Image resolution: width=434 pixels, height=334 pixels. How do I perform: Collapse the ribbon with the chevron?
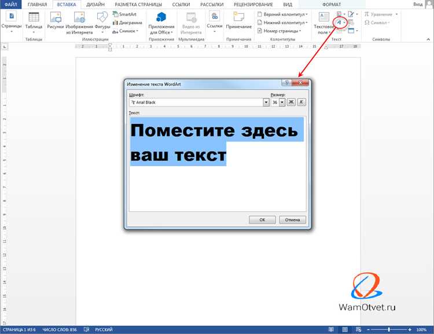coord(428,39)
